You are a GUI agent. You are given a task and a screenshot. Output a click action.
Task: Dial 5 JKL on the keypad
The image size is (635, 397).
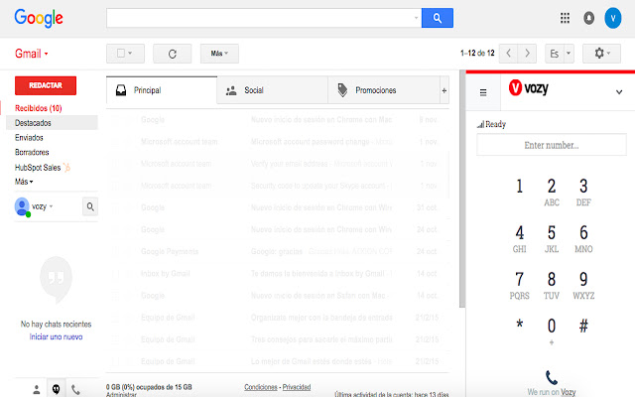pos(552,238)
